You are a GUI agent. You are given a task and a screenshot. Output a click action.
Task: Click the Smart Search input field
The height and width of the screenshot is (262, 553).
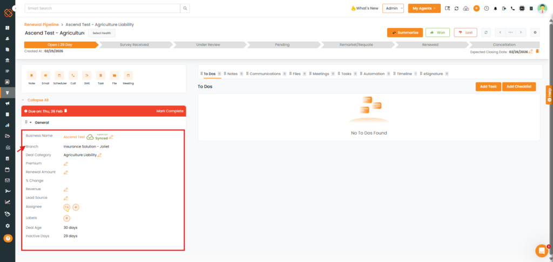[102, 9]
